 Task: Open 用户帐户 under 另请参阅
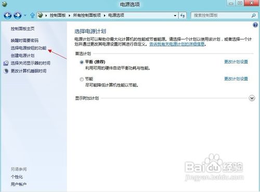(19, 184)
